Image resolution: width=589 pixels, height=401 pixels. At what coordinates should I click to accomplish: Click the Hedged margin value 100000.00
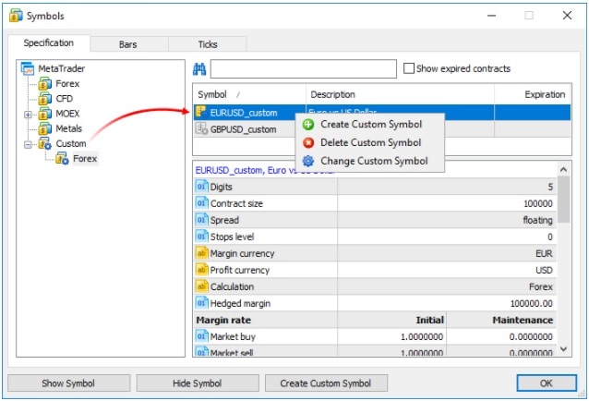(532, 303)
